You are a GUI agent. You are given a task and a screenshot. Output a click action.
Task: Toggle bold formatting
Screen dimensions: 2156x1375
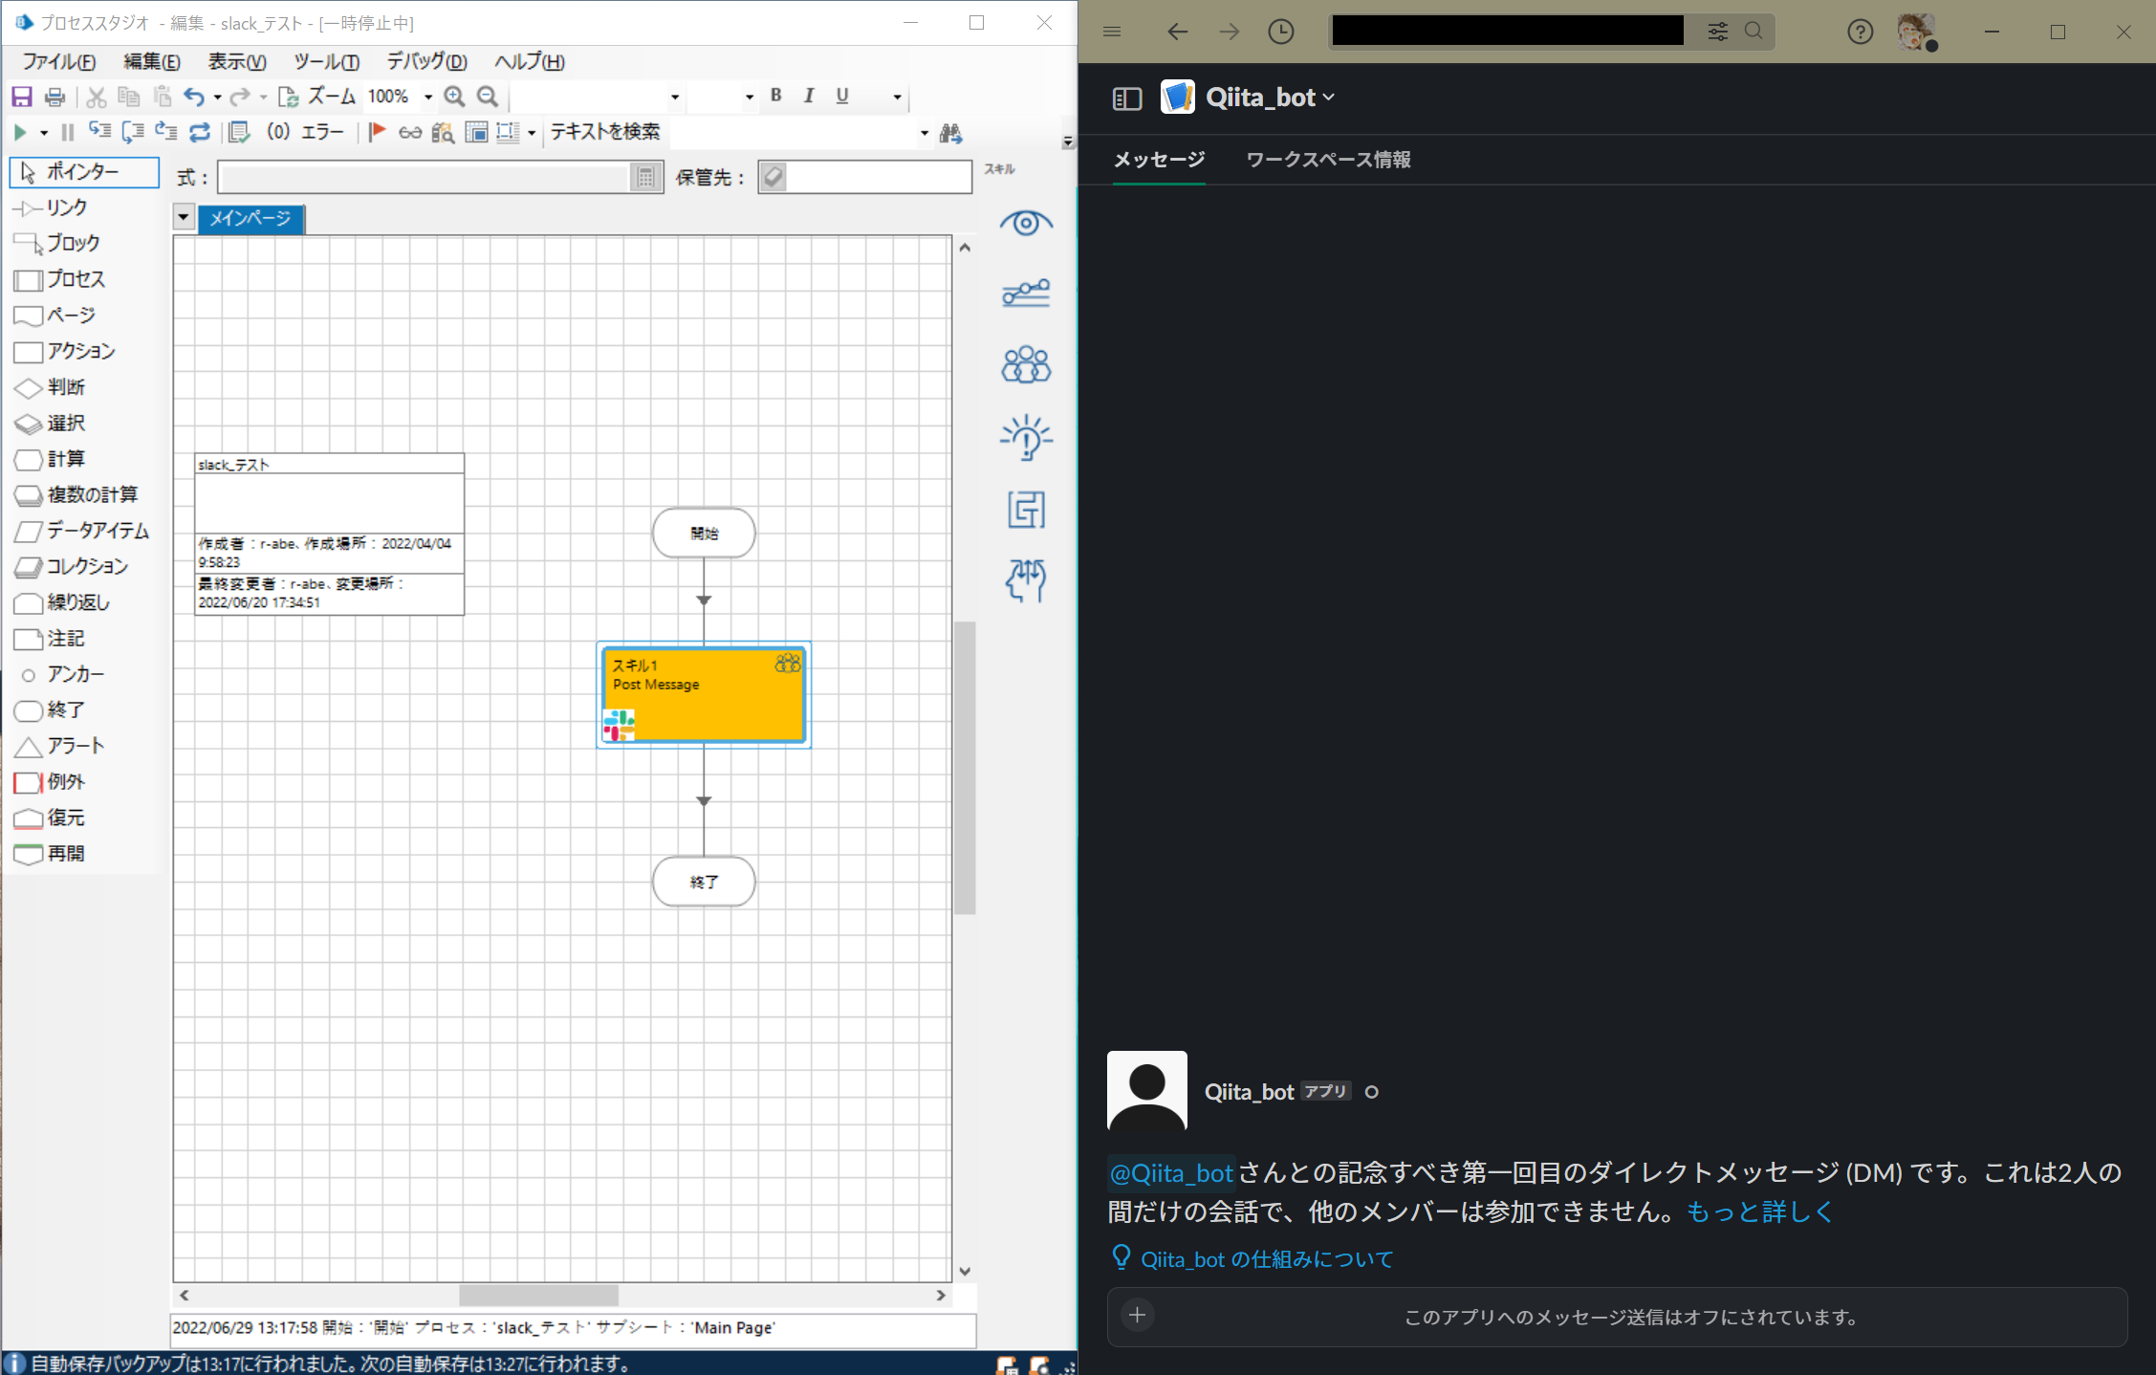tap(775, 96)
